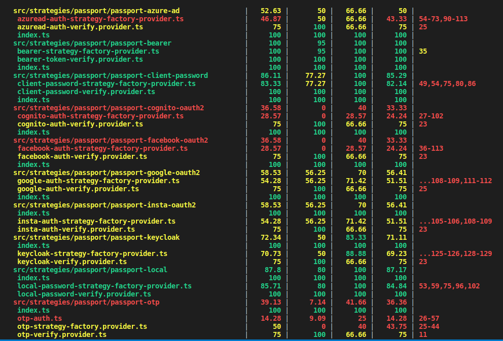Click uncovered lines 26-57 for otp-auth.ts
Image resolution: width=503 pixels, height=341 pixels.
[429, 318]
